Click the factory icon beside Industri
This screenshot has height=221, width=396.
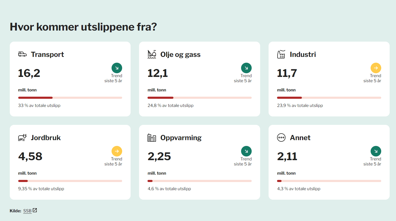pos(281,54)
